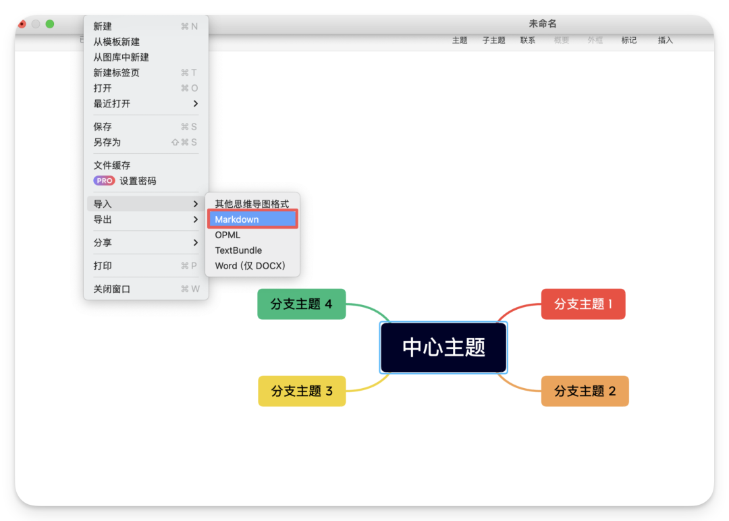Select TextBundle import option
Image resolution: width=729 pixels, height=521 pixels.
(x=252, y=250)
